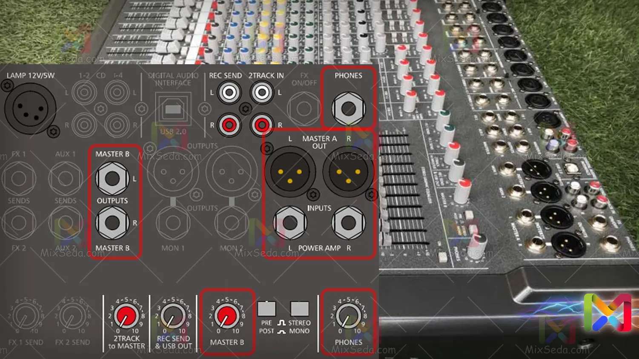Click the Power Amp right input jack
The image size is (639, 359).
[348, 223]
